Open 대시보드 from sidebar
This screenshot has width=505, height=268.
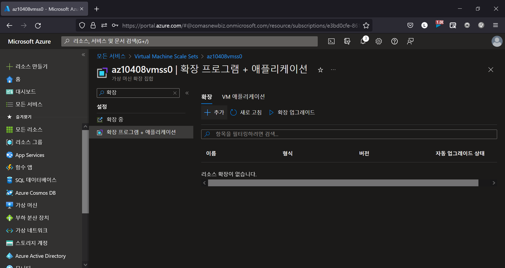pos(21,92)
